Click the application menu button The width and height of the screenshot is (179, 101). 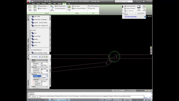pyautogui.click(x=29, y=1)
